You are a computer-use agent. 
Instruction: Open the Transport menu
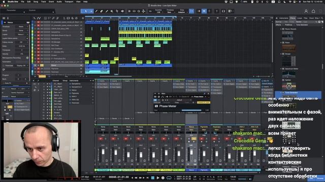69,2
